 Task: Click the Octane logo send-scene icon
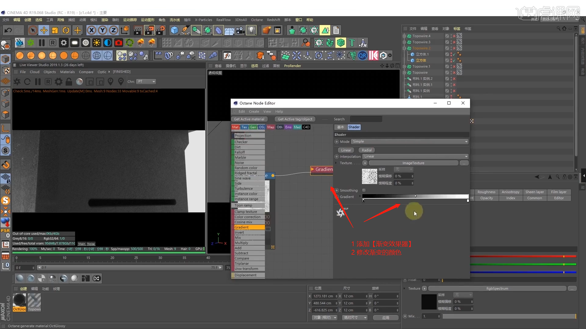point(17,82)
